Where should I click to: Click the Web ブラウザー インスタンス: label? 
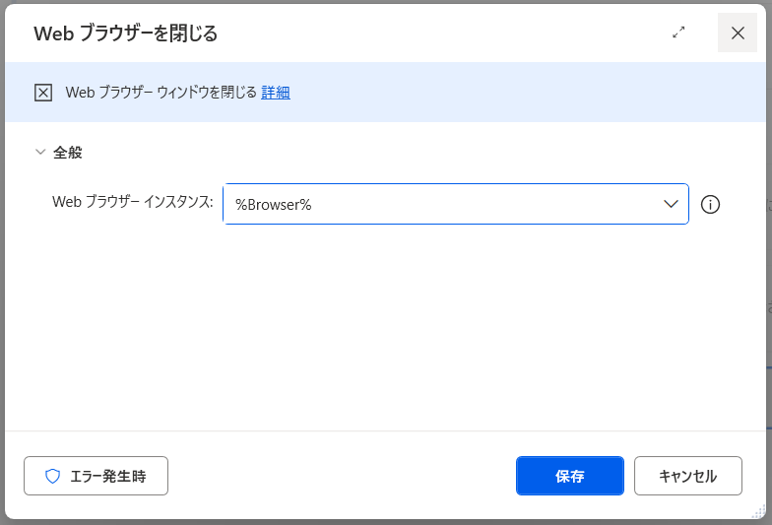pos(132,202)
